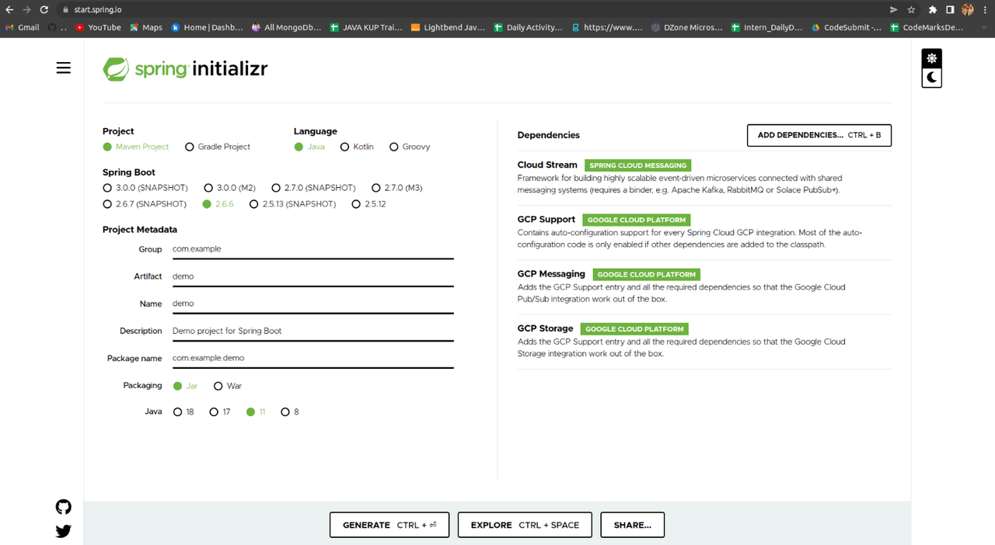Viewport: 995px width, 545px height.
Task: Open the CodeMarksDe... bookmark
Action: tap(927, 27)
